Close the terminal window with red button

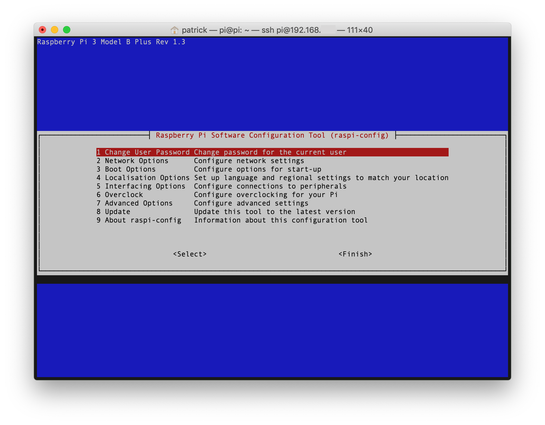point(42,30)
